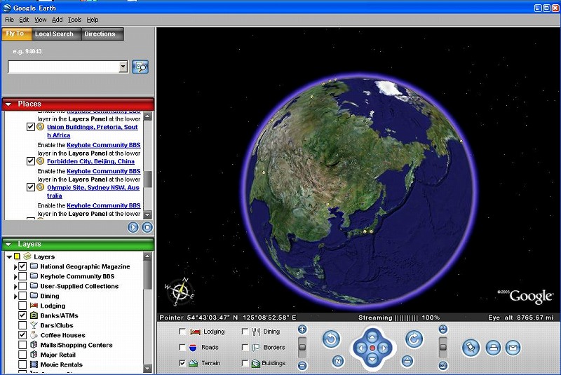Uncheck the Banks/ATMs layer

click(x=22, y=315)
